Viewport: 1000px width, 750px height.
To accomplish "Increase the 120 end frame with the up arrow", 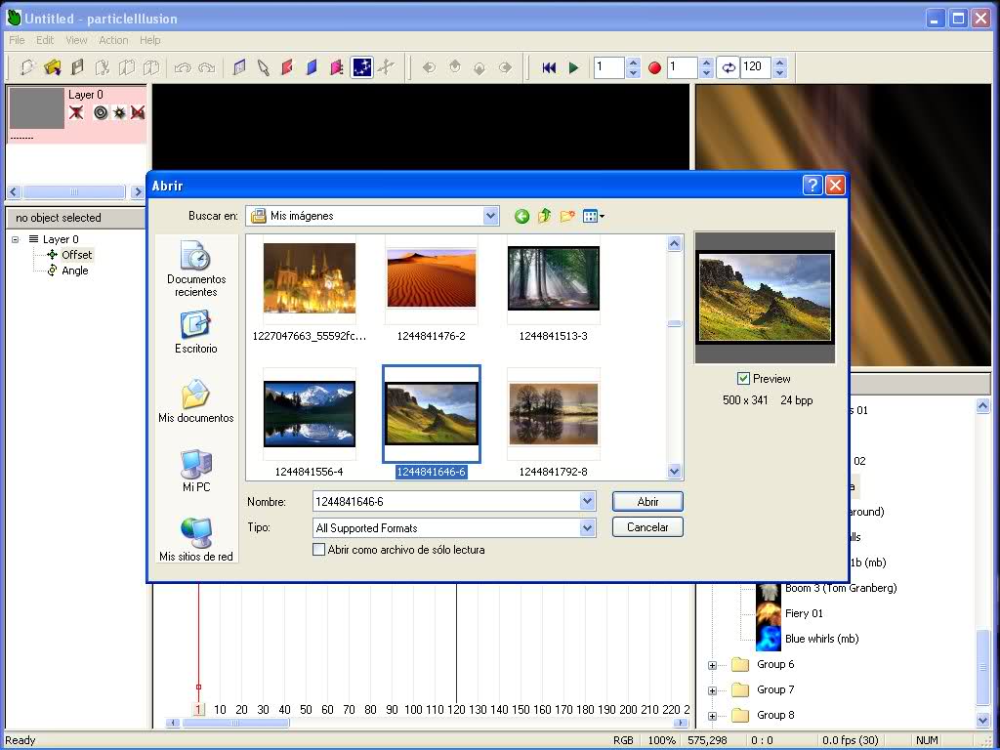I will coord(780,62).
